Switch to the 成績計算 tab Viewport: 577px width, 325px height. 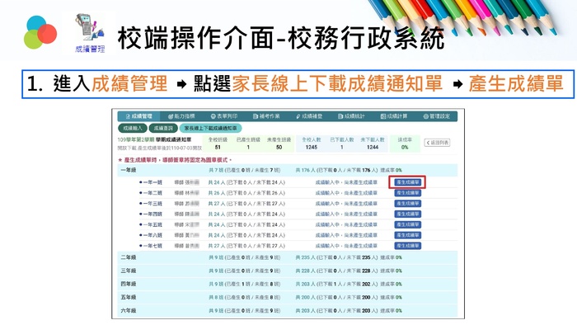394,116
